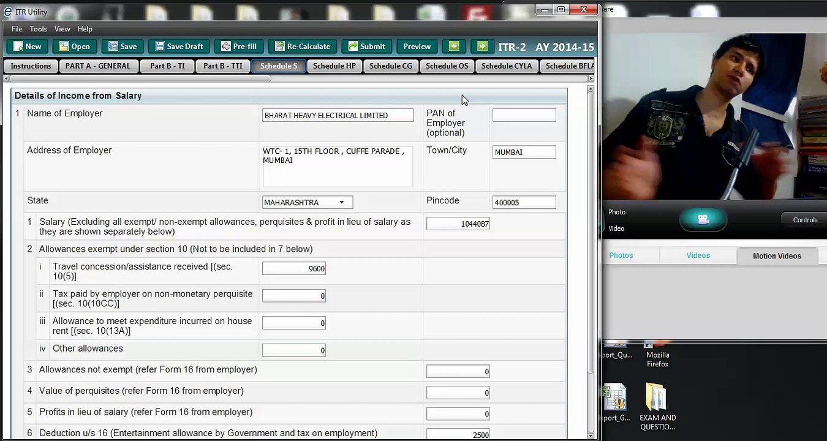The image size is (827, 441).
Task: Close the ITR Utility window
Action: (x=583, y=9)
